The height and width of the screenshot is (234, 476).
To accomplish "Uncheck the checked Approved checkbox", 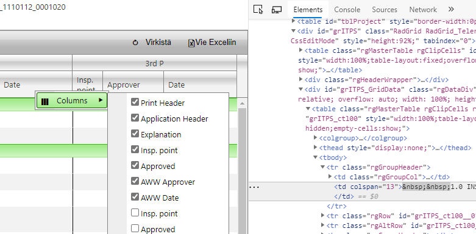I will (x=135, y=165).
